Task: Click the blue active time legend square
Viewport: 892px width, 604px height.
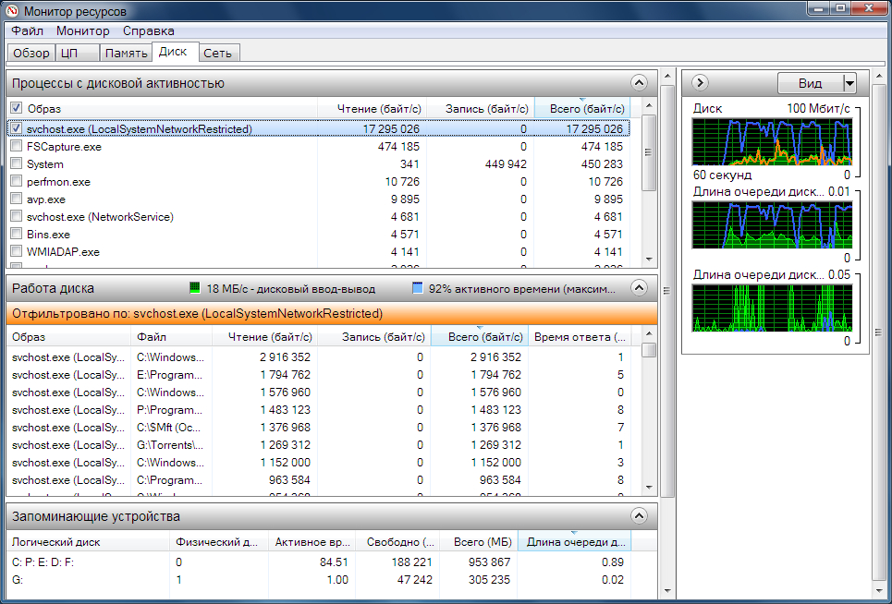Action: (418, 288)
